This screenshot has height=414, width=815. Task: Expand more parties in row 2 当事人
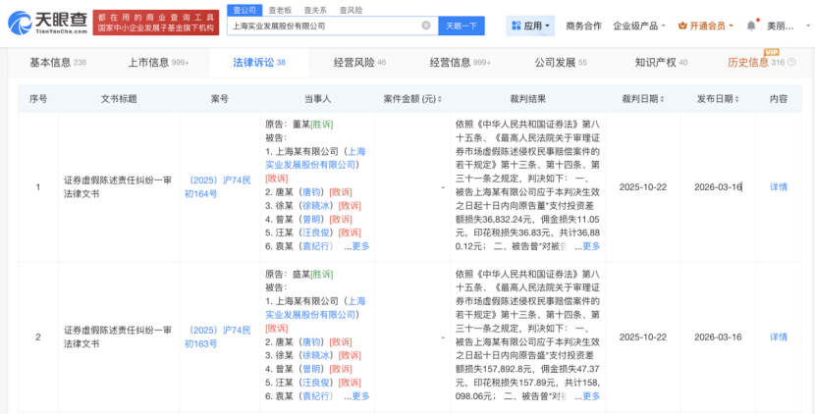click(x=360, y=395)
